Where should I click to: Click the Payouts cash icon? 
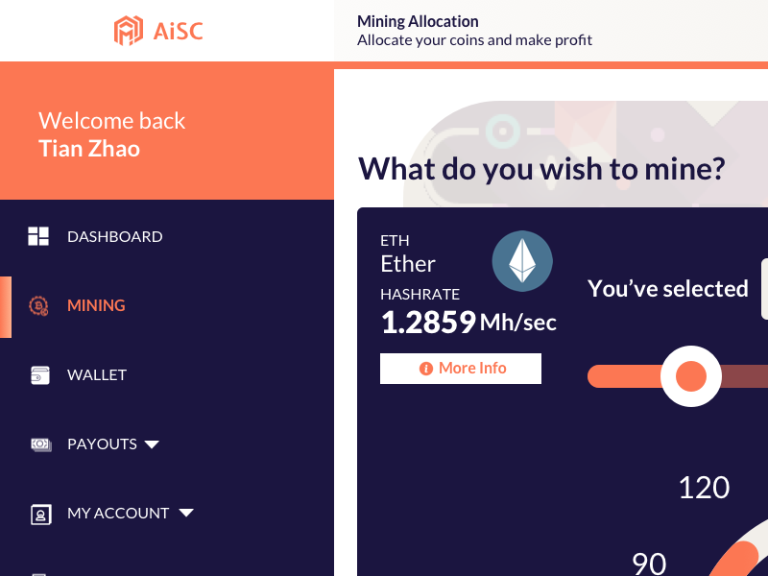click(38, 444)
